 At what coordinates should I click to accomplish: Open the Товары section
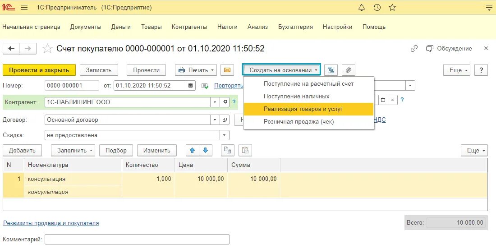click(x=151, y=27)
